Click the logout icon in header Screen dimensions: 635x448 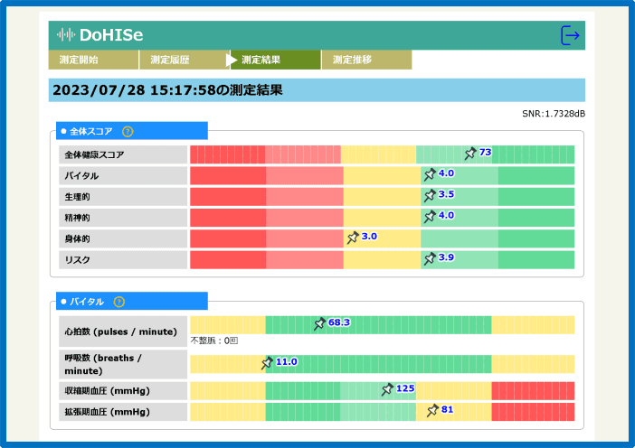570,35
